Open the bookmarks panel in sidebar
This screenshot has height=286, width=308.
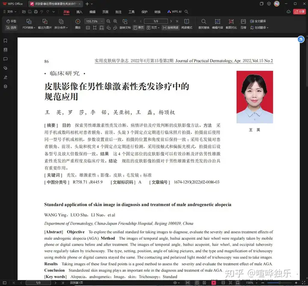click(6, 41)
